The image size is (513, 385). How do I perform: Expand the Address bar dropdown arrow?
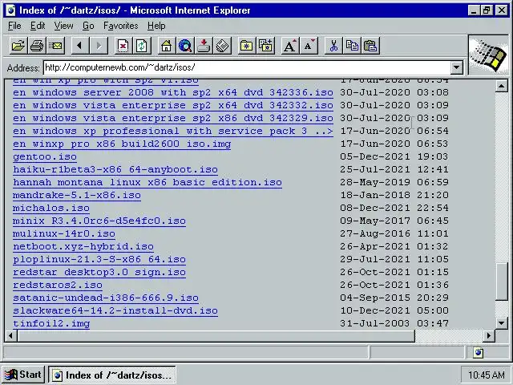[x=456, y=67]
